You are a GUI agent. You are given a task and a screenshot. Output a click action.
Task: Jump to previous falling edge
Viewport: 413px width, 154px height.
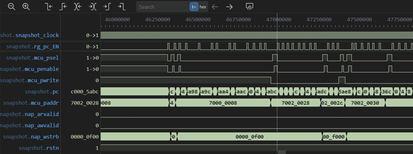pyautogui.click(x=49, y=7)
